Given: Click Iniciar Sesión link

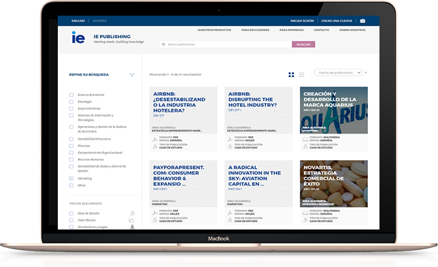Looking at the screenshot, I should 302,20.
